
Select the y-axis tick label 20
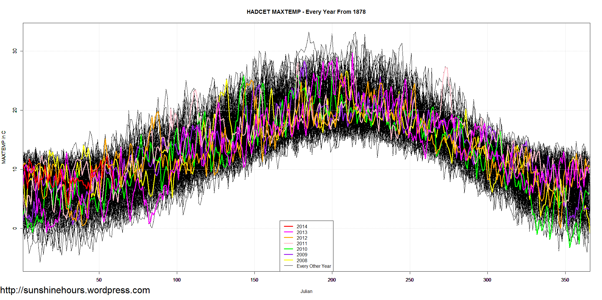pos(15,110)
